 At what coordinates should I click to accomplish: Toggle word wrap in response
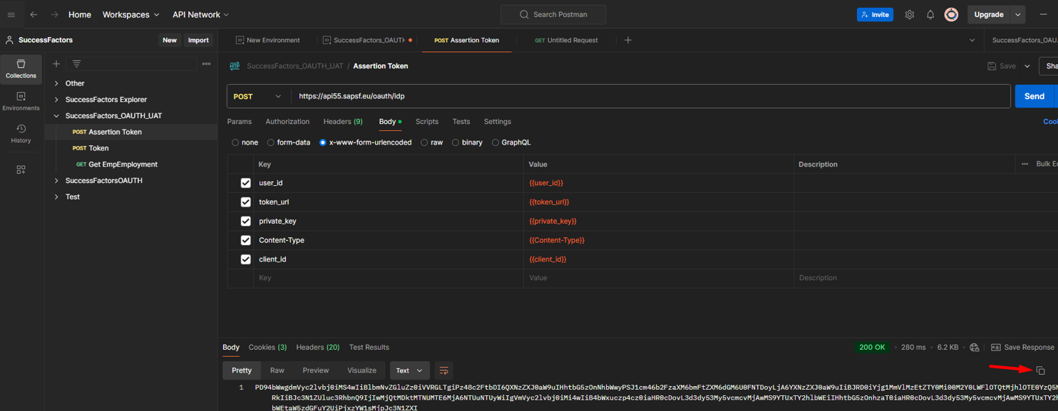(x=443, y=370)
